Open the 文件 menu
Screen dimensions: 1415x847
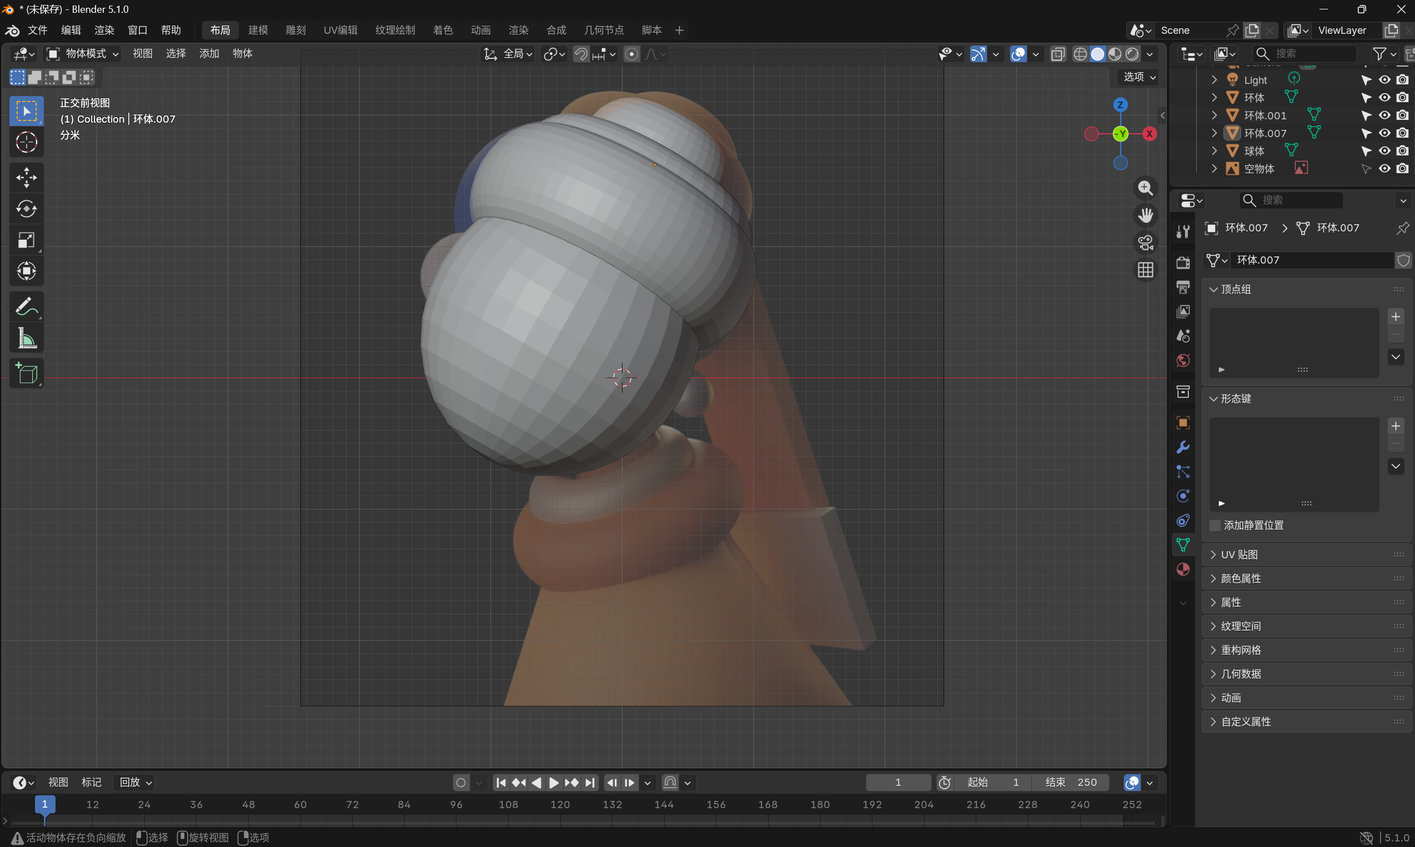click(x=37, y=30)
